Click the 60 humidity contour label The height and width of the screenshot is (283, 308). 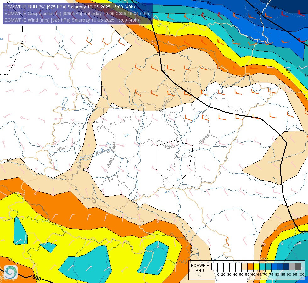coord(9,259)
